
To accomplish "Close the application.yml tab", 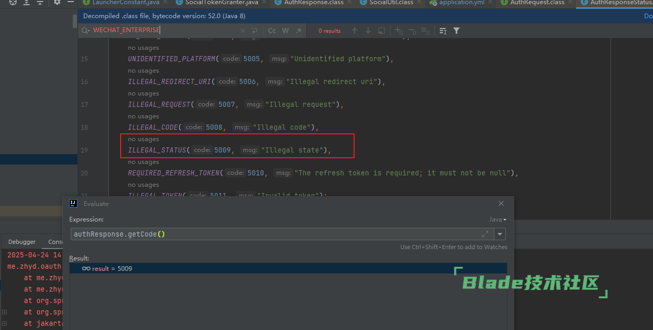I will tap(490, 3).
